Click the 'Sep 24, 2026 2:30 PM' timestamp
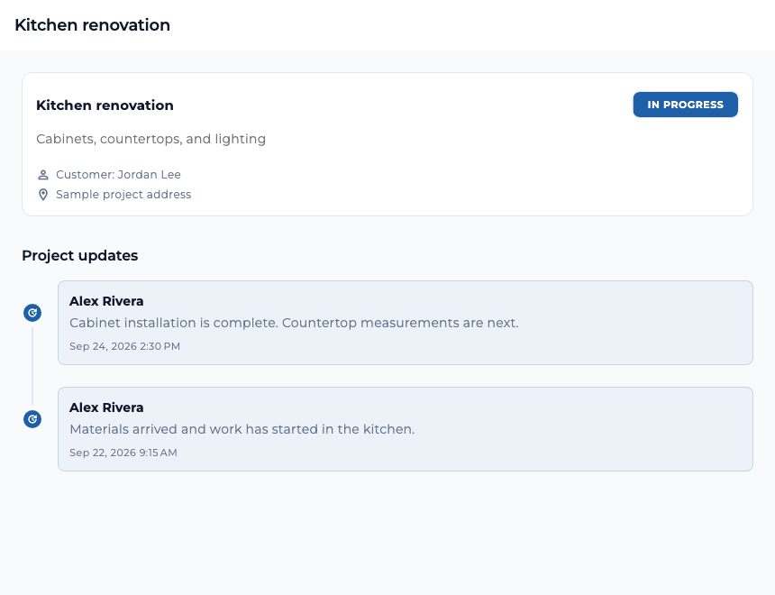The width and height of the screenshot is (775, 595). click(x=124, y=346)
